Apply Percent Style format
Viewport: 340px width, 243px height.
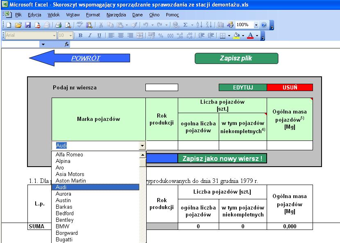click(x=161, y=36)
